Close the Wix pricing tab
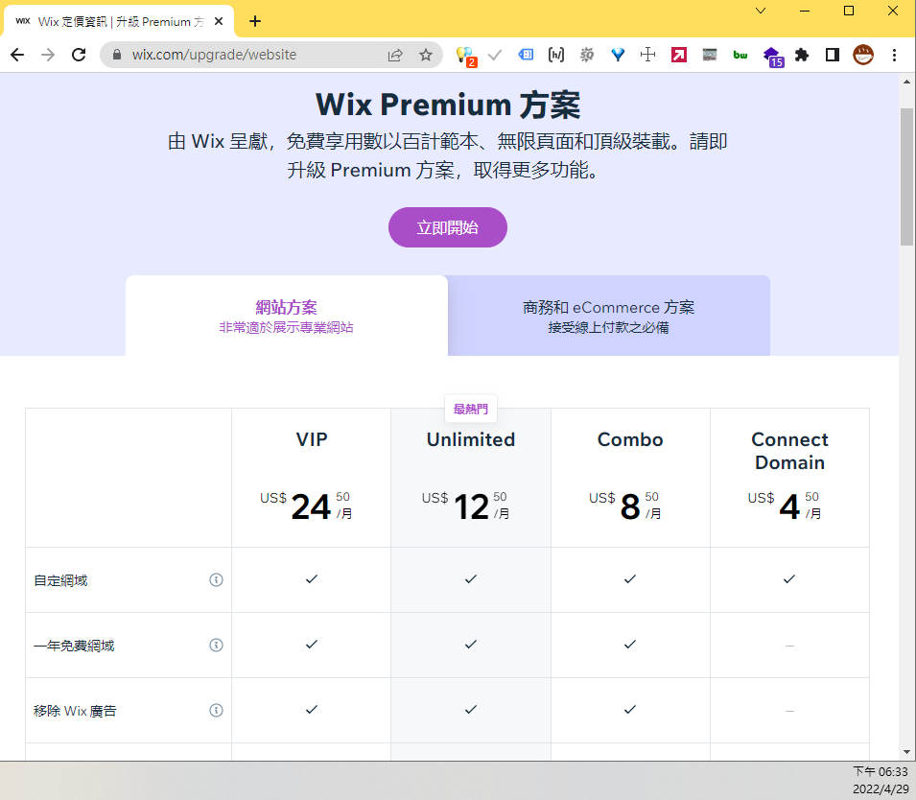Viewport: 916px width, 800px height. click(219, 22)
